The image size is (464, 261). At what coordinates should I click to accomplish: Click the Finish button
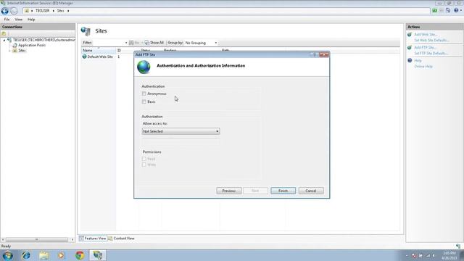(x=283, y=191)
